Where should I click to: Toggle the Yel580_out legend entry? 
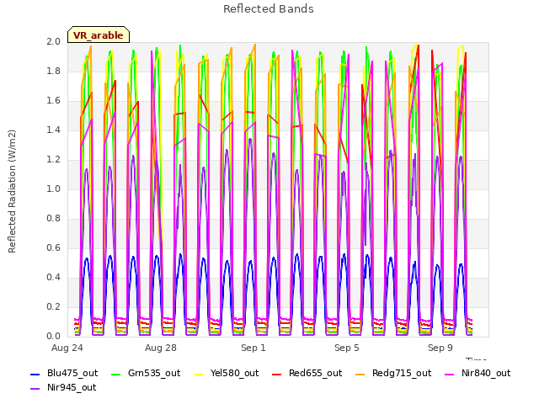tap(227, 374)
